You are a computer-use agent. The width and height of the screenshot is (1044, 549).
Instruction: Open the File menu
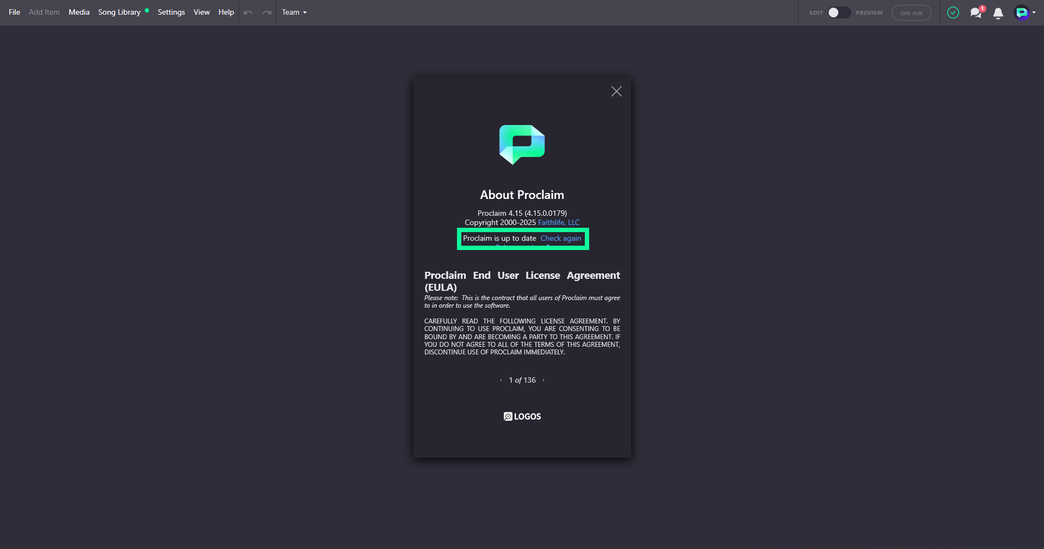point(14,12)
